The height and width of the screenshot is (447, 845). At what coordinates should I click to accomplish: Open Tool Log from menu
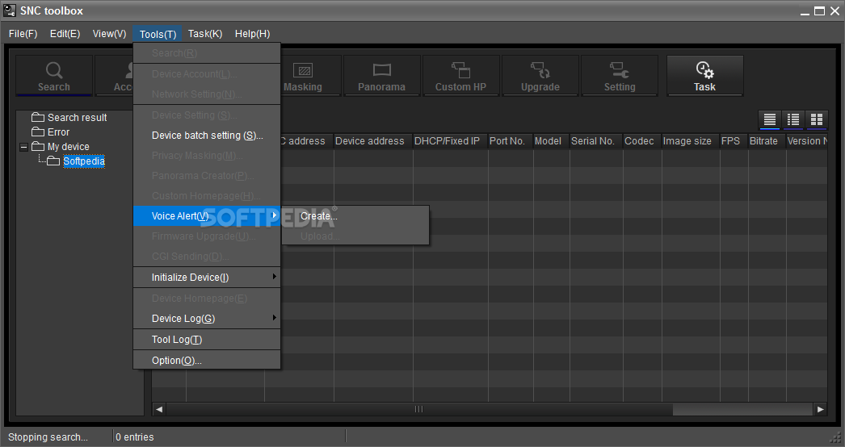click(x=207, y=340)
